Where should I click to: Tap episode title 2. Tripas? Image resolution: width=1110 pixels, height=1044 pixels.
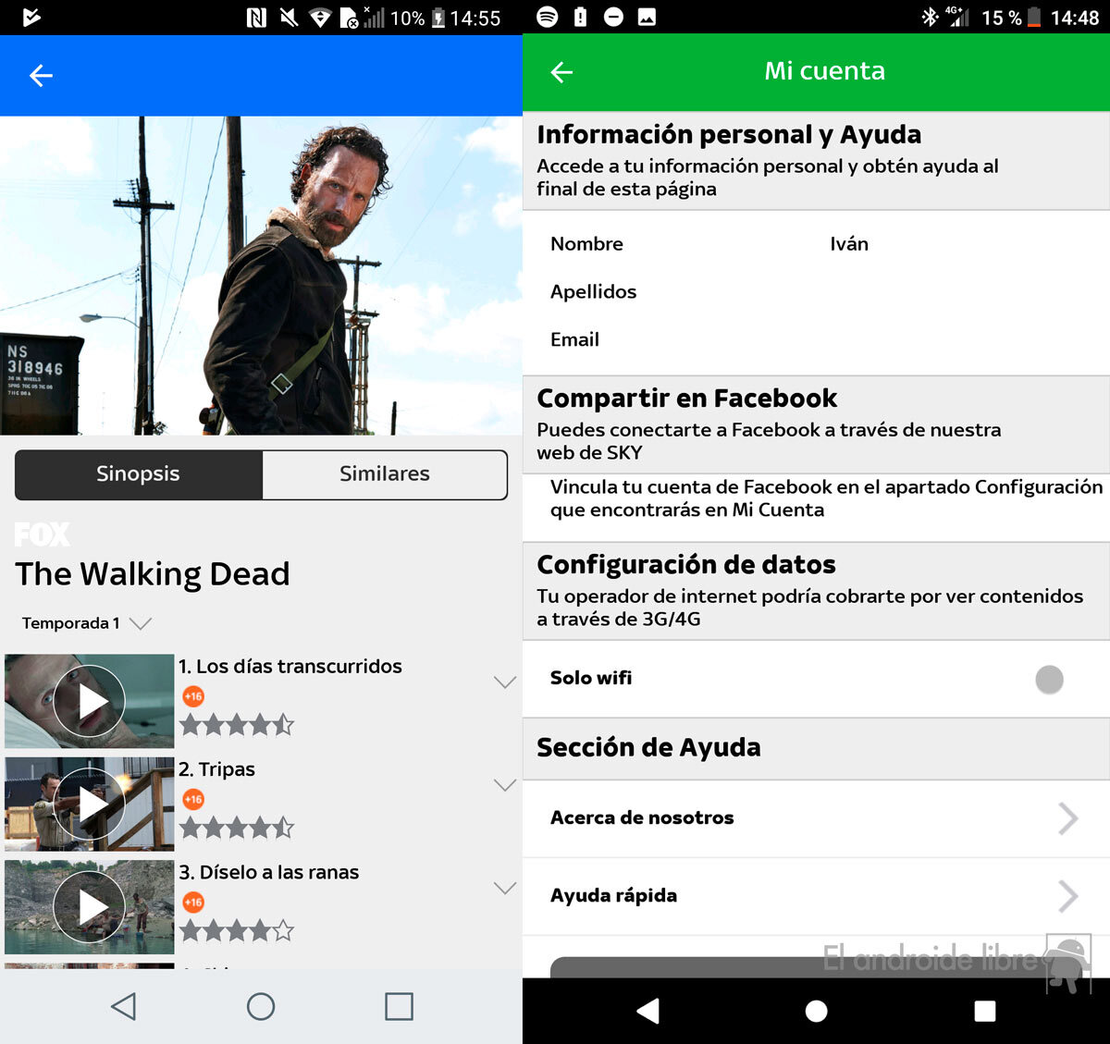point(216,769)
